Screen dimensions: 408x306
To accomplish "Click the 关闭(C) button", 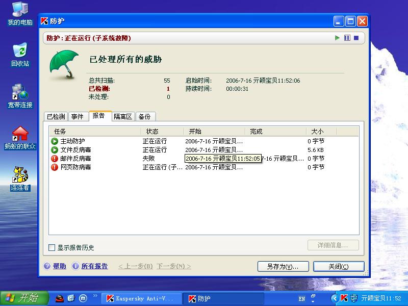I will tap(339, 266).
